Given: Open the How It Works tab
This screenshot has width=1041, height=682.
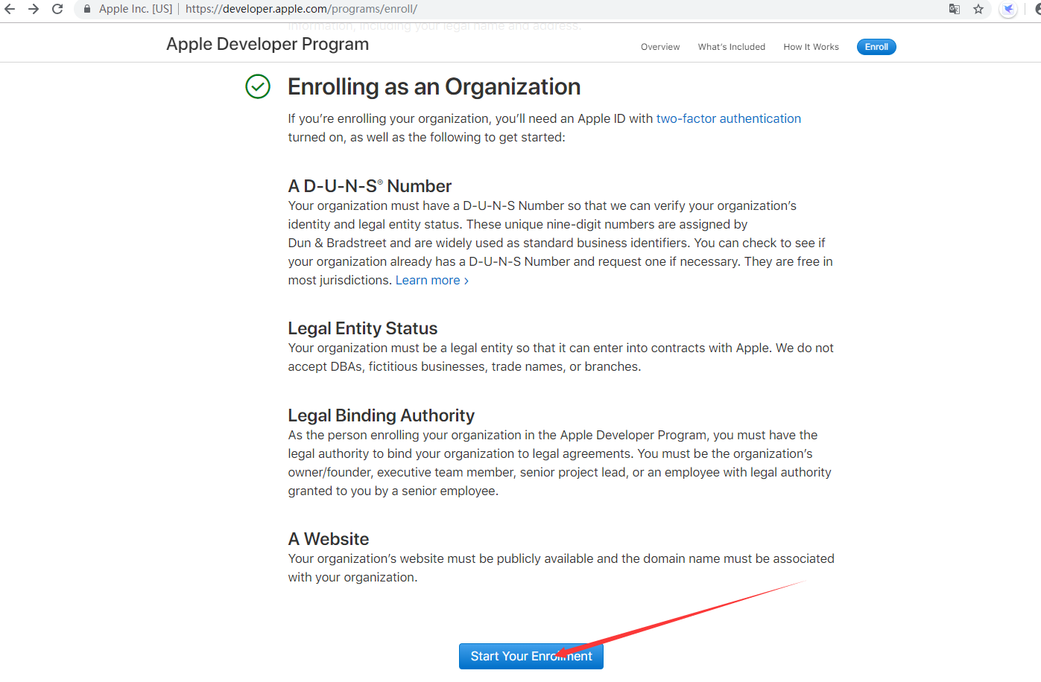Looking at the screenshot, I should [811, 47].
